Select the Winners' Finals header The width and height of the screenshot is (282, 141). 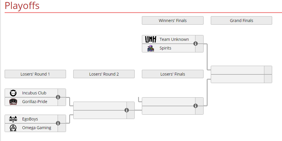coord(173,21)
